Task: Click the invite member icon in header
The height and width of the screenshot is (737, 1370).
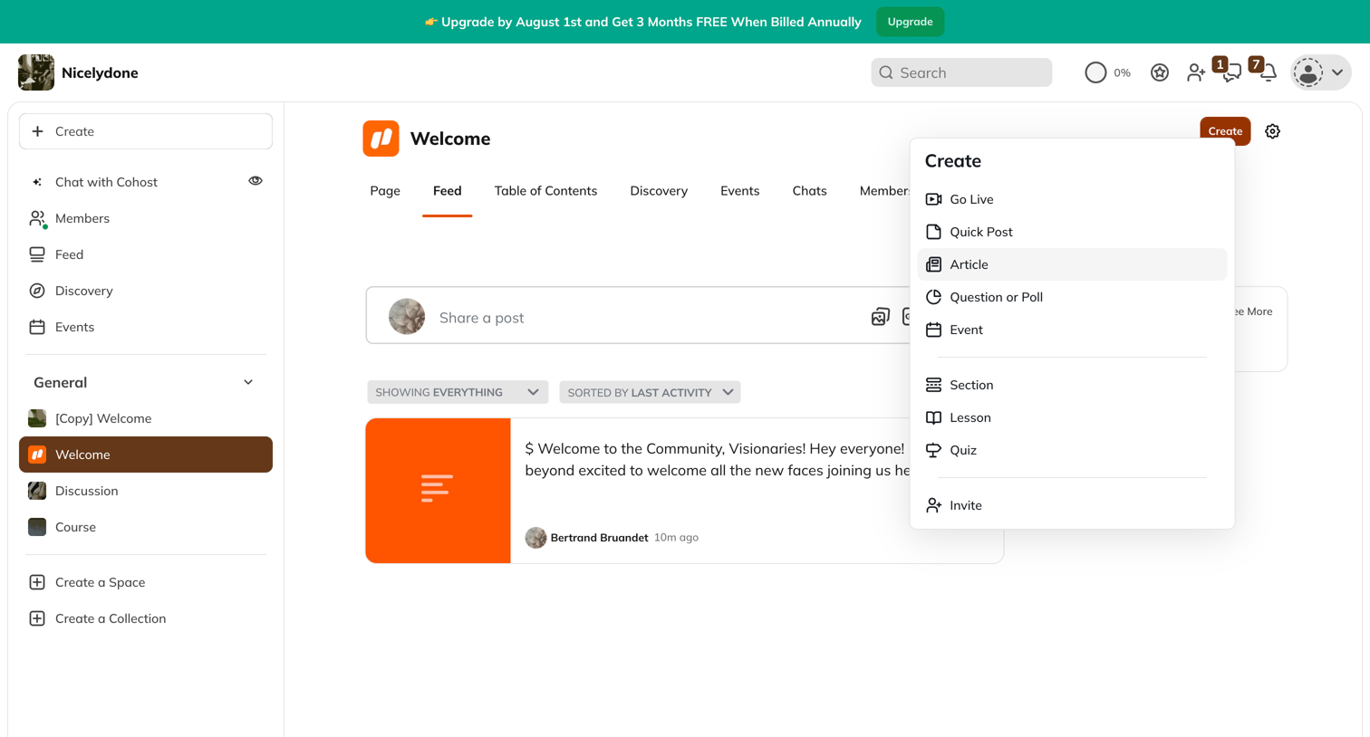Action: pyautogui.click(x=1196, y=72)
